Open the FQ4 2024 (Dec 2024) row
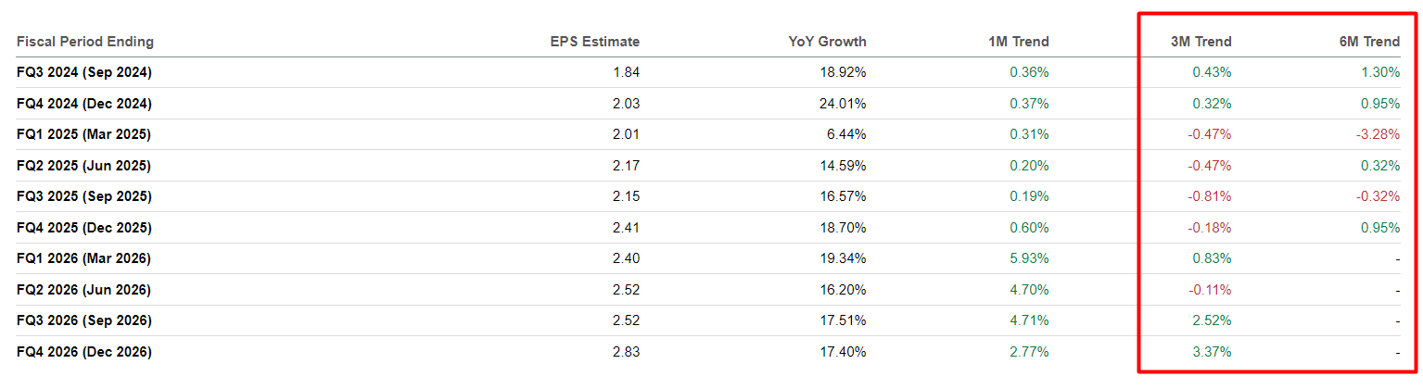 pos(84,104)
